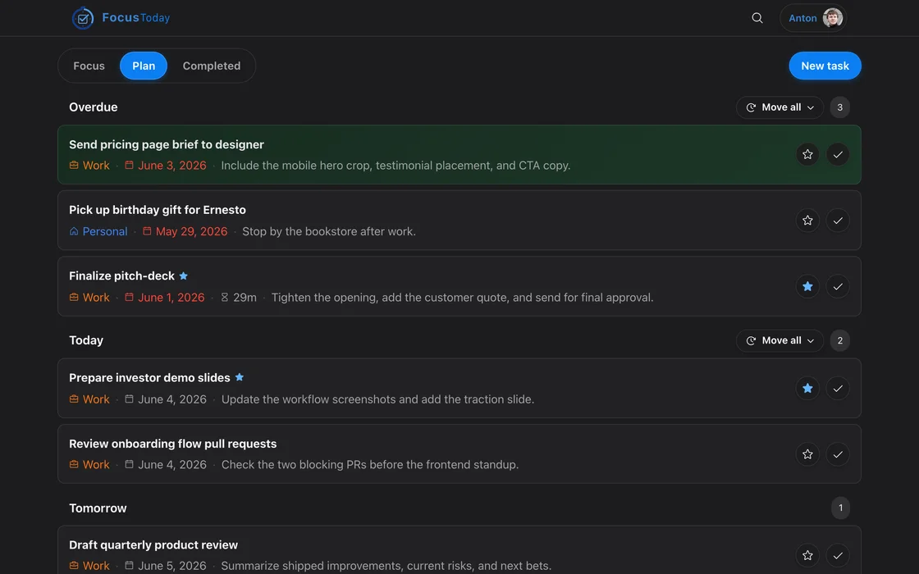Check off Review onboarding flow pull requests
The image size is (919, 574).
click(838, 454)
